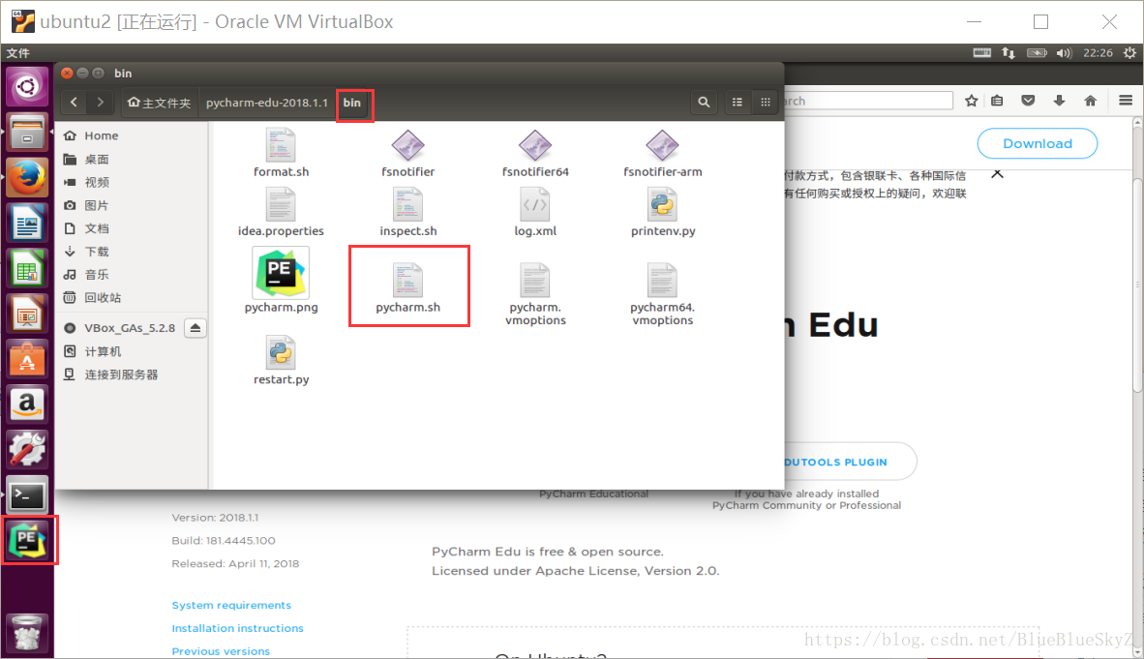
Task: Open Firefox from the launcher
Action: point(27,177)
